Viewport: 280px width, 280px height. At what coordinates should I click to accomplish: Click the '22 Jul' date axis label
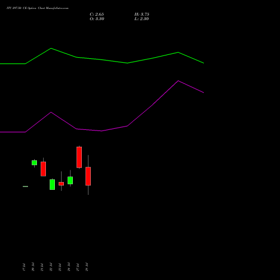pyautogui.click(x=51, y=267)
